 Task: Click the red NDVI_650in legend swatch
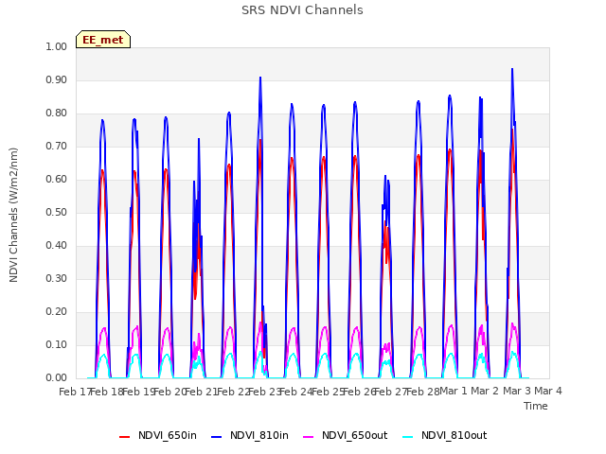[x=124, y=437]
